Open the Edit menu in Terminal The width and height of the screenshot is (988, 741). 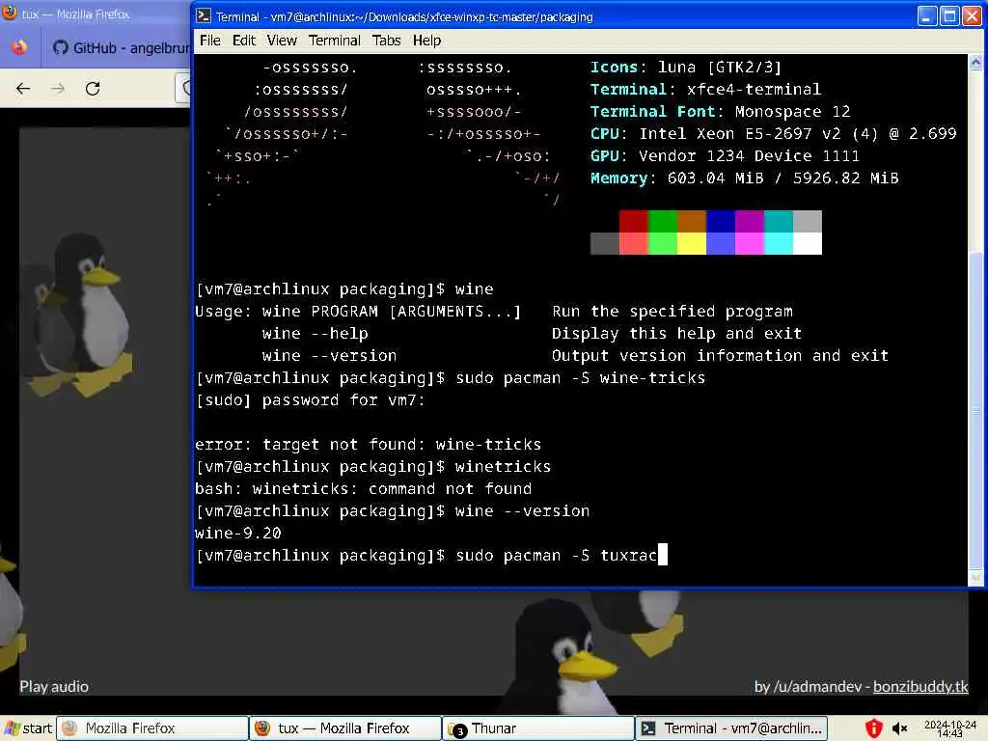pos(244,41)
